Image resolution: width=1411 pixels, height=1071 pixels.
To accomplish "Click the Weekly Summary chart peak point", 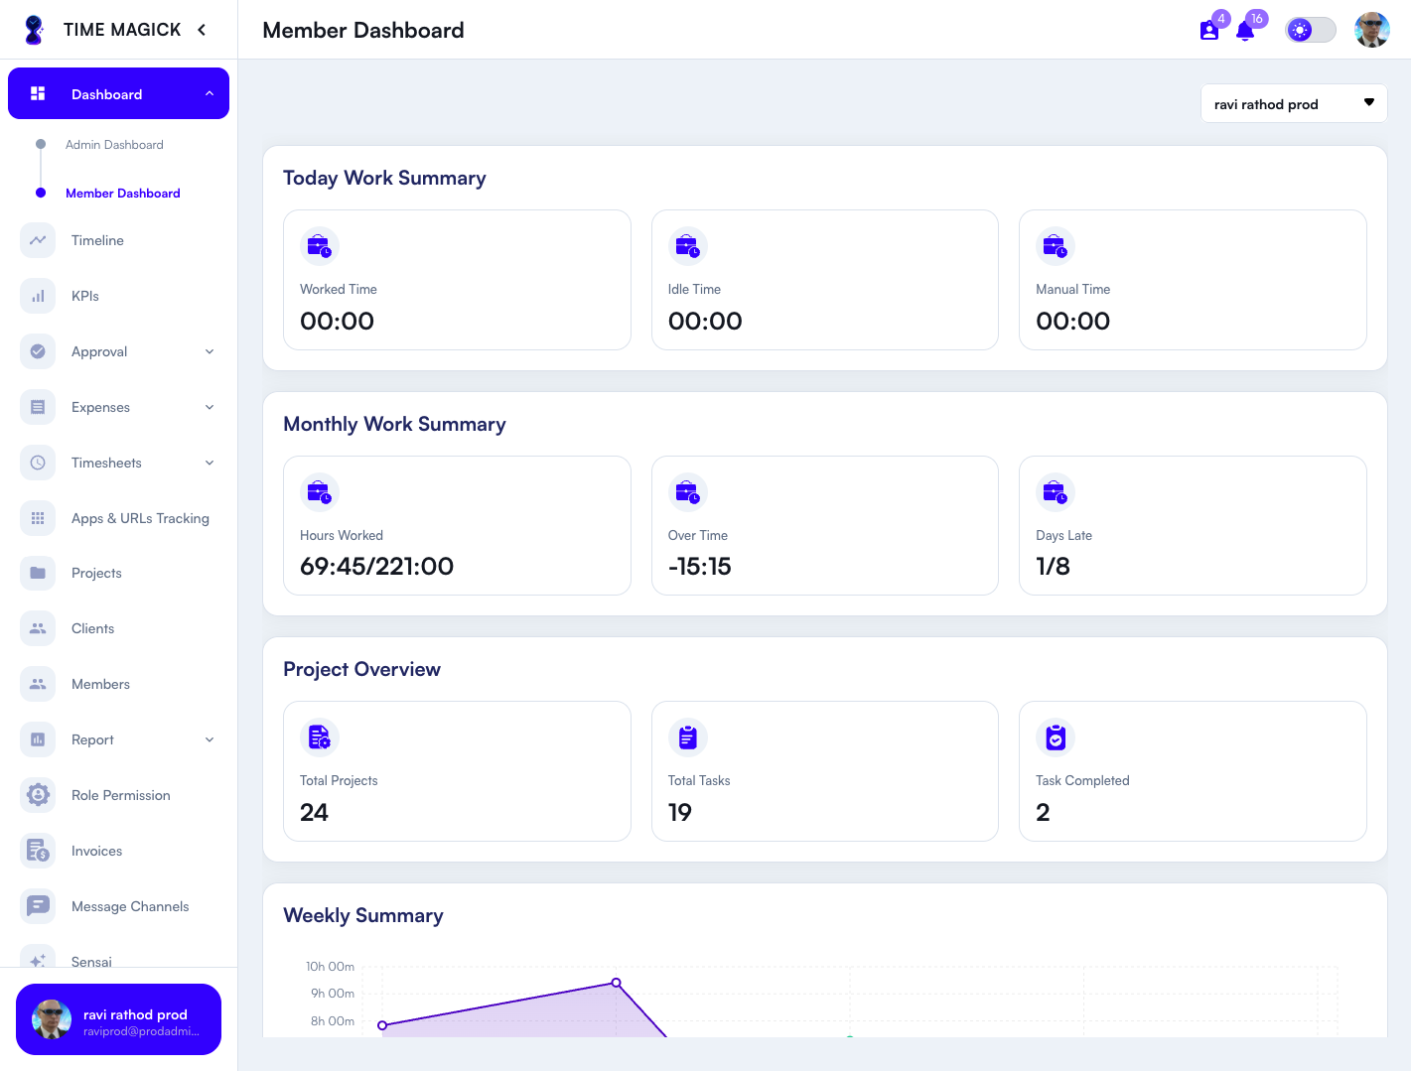I will 617,983.
